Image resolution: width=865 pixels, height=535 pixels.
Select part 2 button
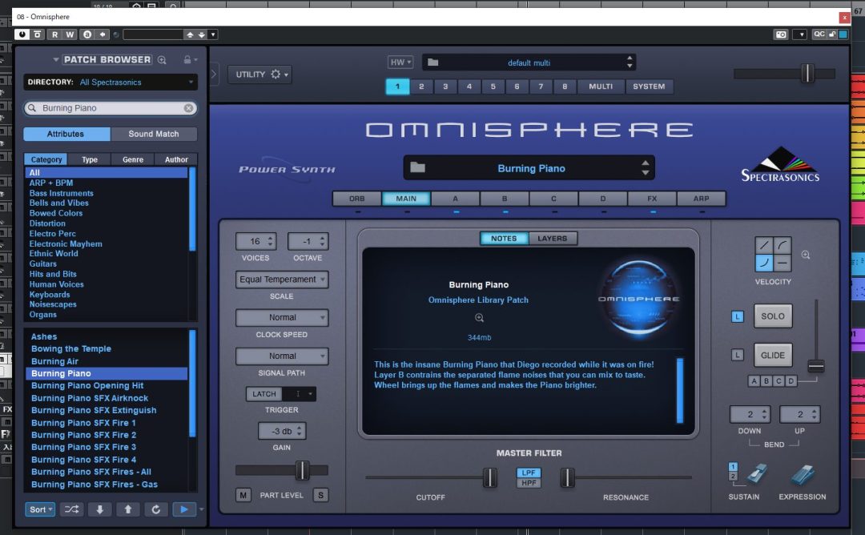click(x=421, y=86)
